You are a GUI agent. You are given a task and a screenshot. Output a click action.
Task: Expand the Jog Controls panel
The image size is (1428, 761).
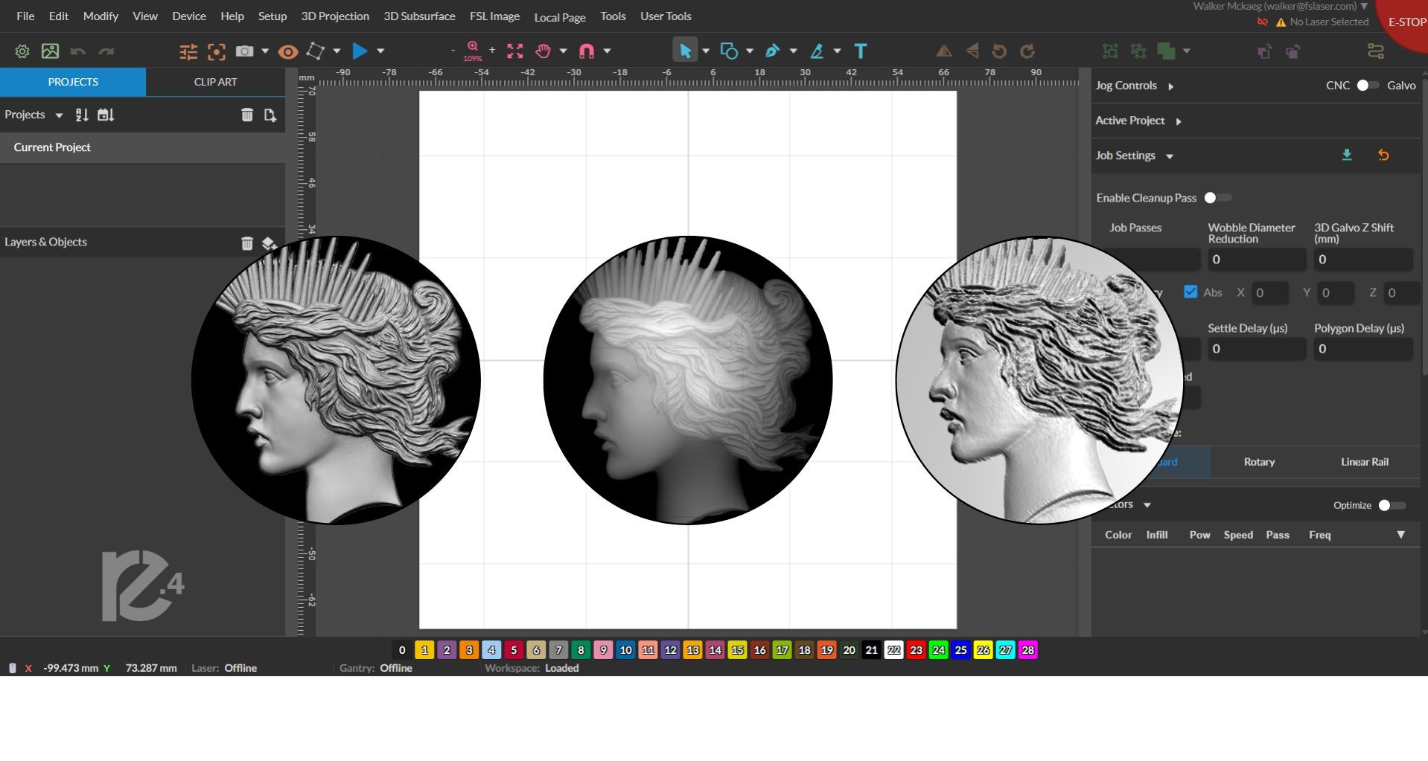1171,86
